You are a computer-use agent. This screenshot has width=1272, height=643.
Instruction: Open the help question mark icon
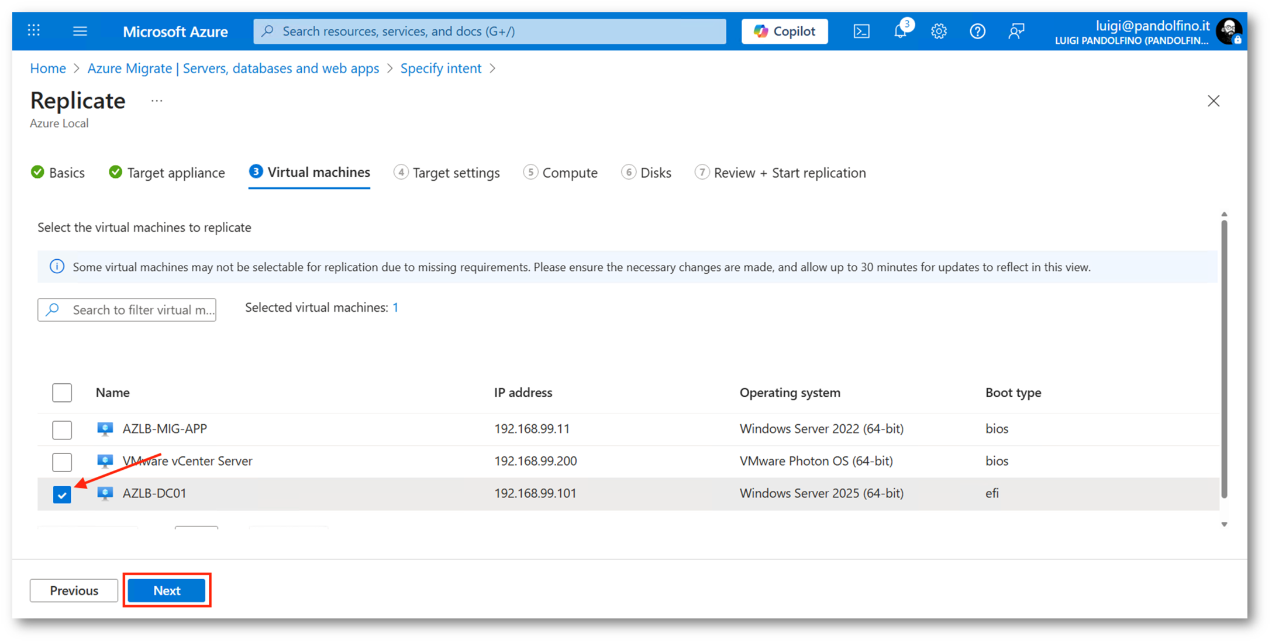tap(977, 31)
